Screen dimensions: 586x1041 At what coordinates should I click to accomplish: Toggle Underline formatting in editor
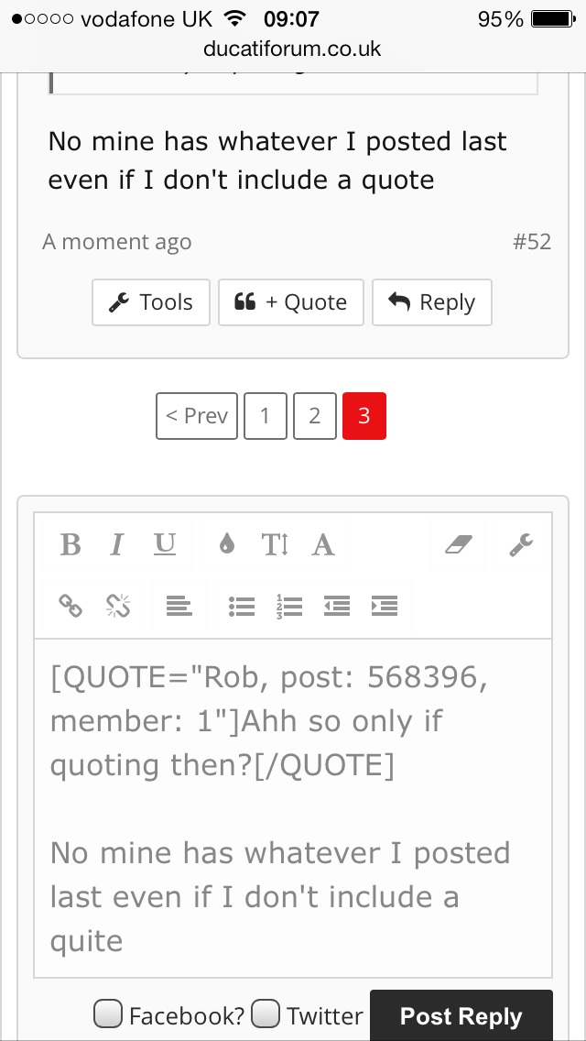click(x=165, y=545)
